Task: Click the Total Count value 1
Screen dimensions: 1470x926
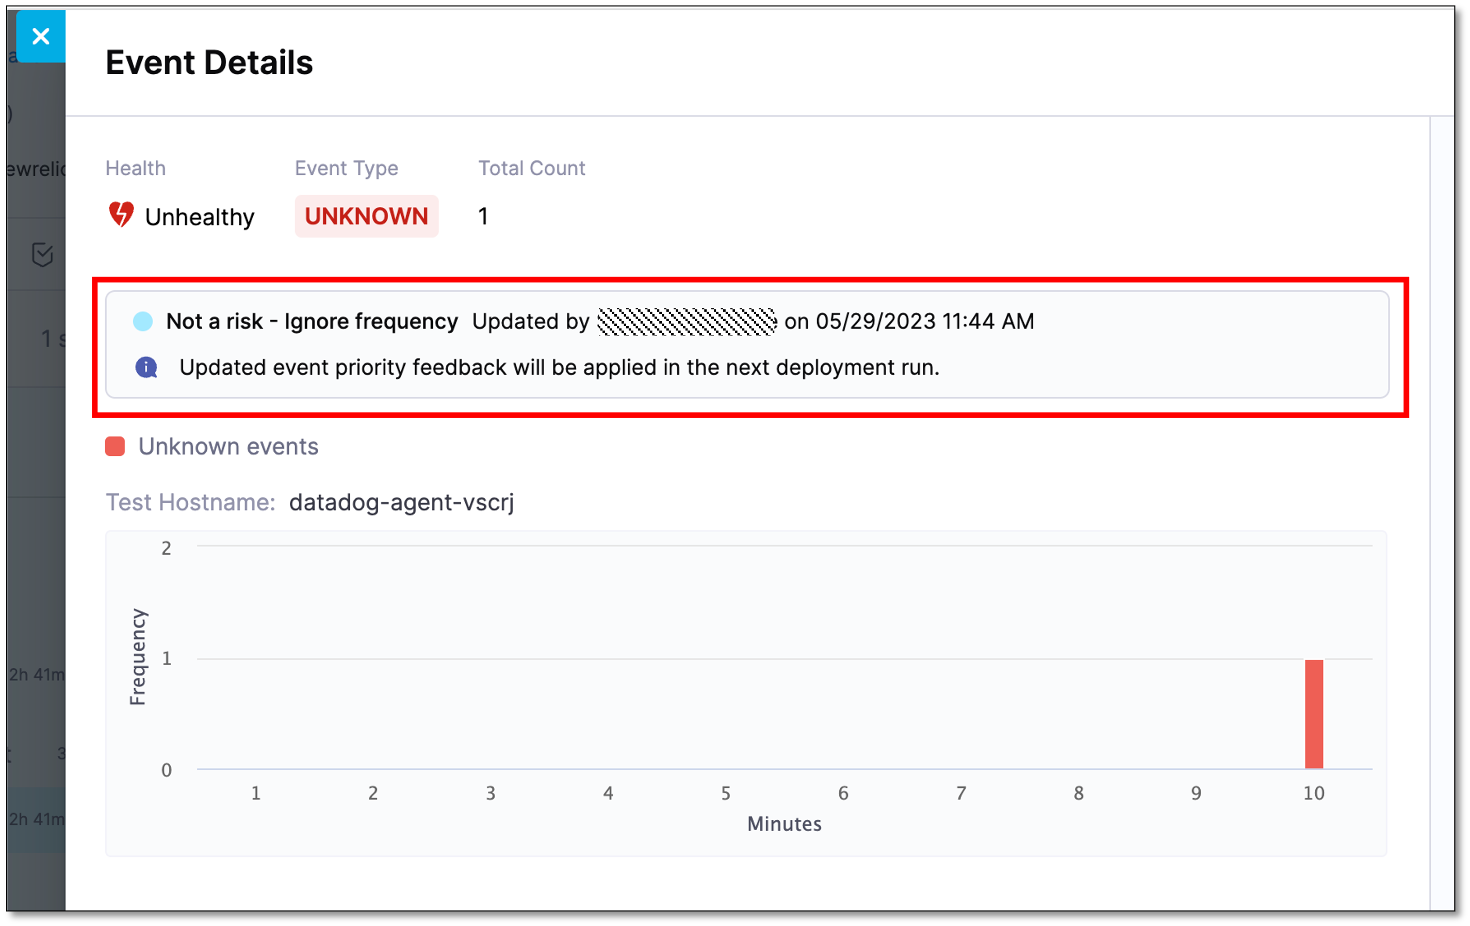Action: click(483, 216)
